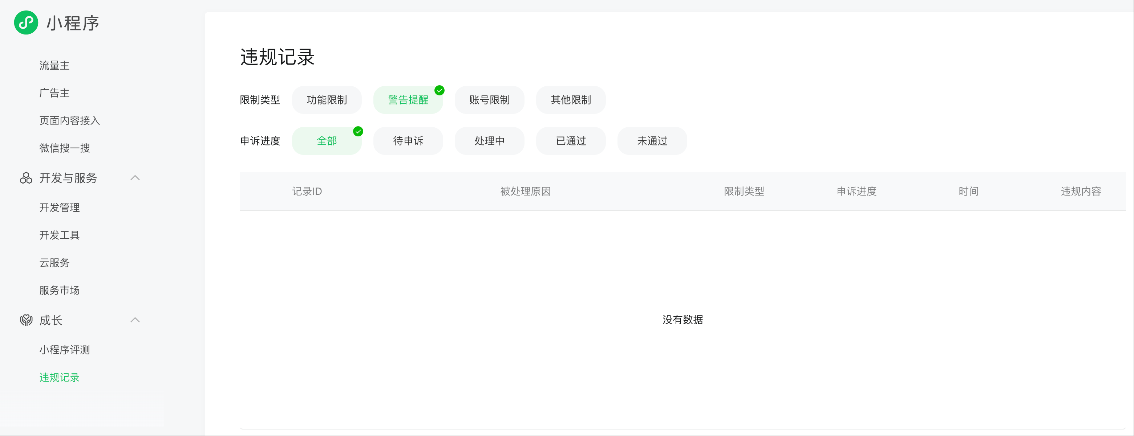Click the 开发与服务 hexagon cluster icon

pyautogui.click(x=26, y=178)
